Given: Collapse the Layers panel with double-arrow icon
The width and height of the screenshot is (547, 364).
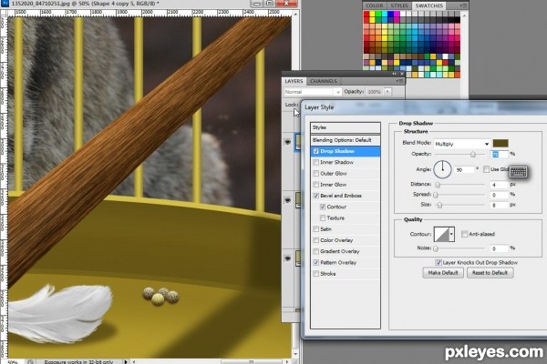Looking at the screenshot, I should [394, 74].
